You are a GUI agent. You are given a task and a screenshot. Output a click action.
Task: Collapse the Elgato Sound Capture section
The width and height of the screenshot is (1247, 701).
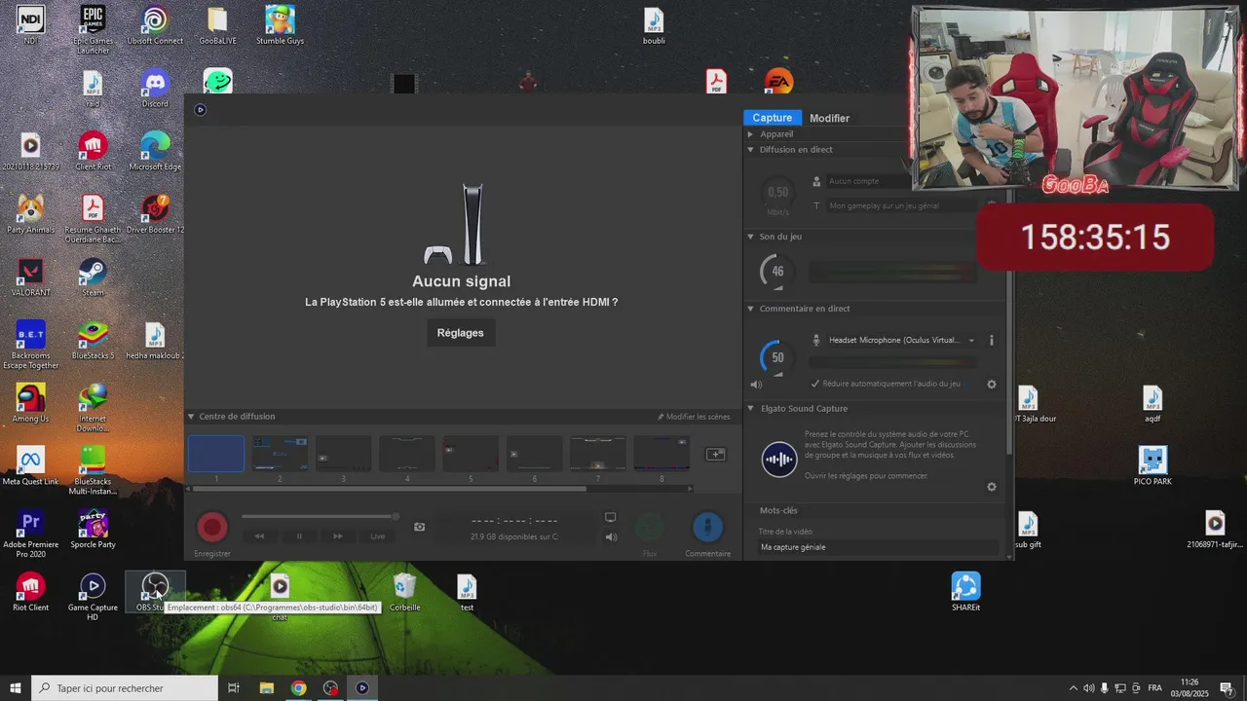click(x=750, y=409)
